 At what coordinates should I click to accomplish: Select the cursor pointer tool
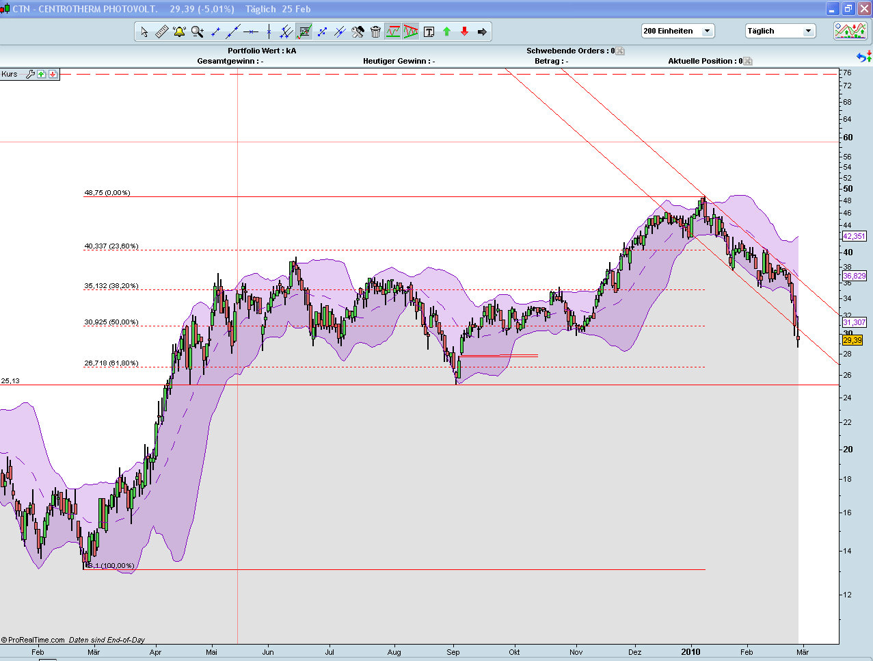(144, 31)
